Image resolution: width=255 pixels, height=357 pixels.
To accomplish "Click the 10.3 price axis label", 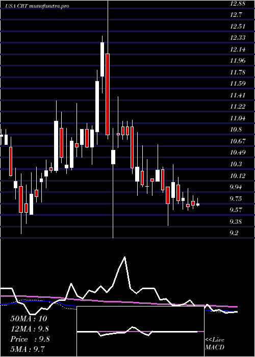I will (x=236, y=164).
